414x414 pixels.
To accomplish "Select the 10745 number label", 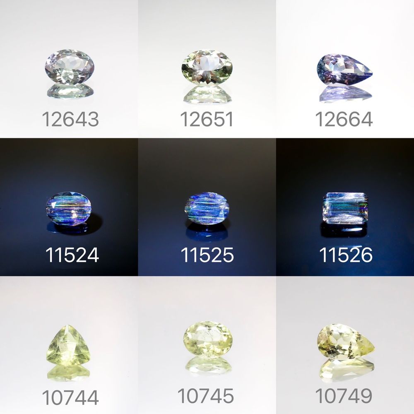I will tap(206, 395).
